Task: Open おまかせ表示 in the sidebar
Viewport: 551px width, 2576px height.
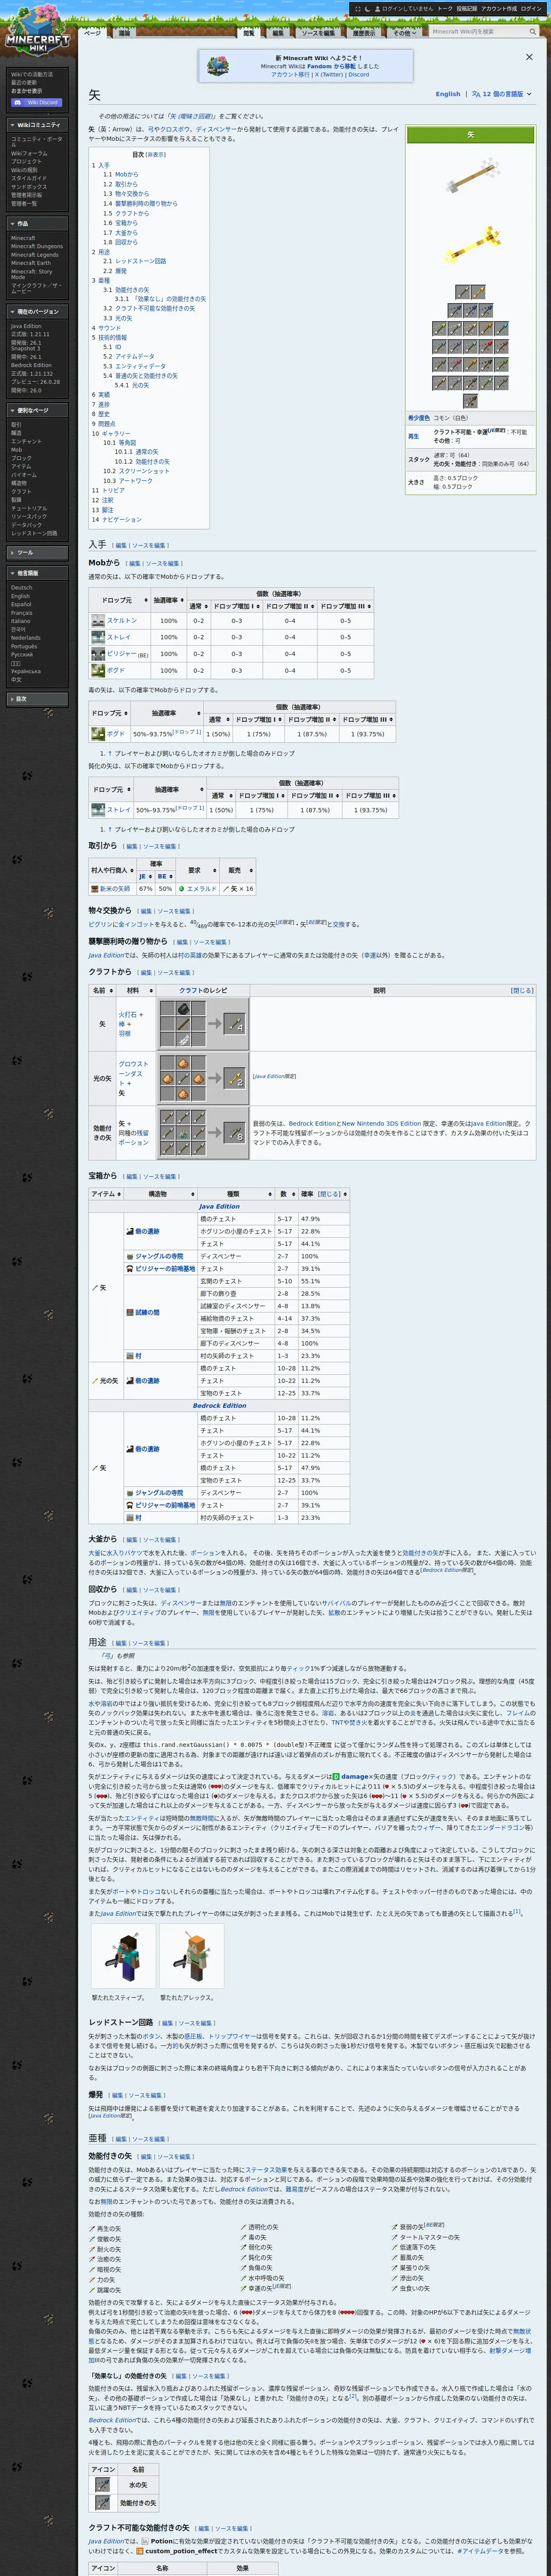Action: click(x=27, y=91)
